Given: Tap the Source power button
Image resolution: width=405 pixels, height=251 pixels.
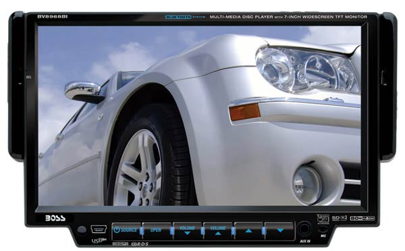Looking at the screenshot, I should 127,230.
